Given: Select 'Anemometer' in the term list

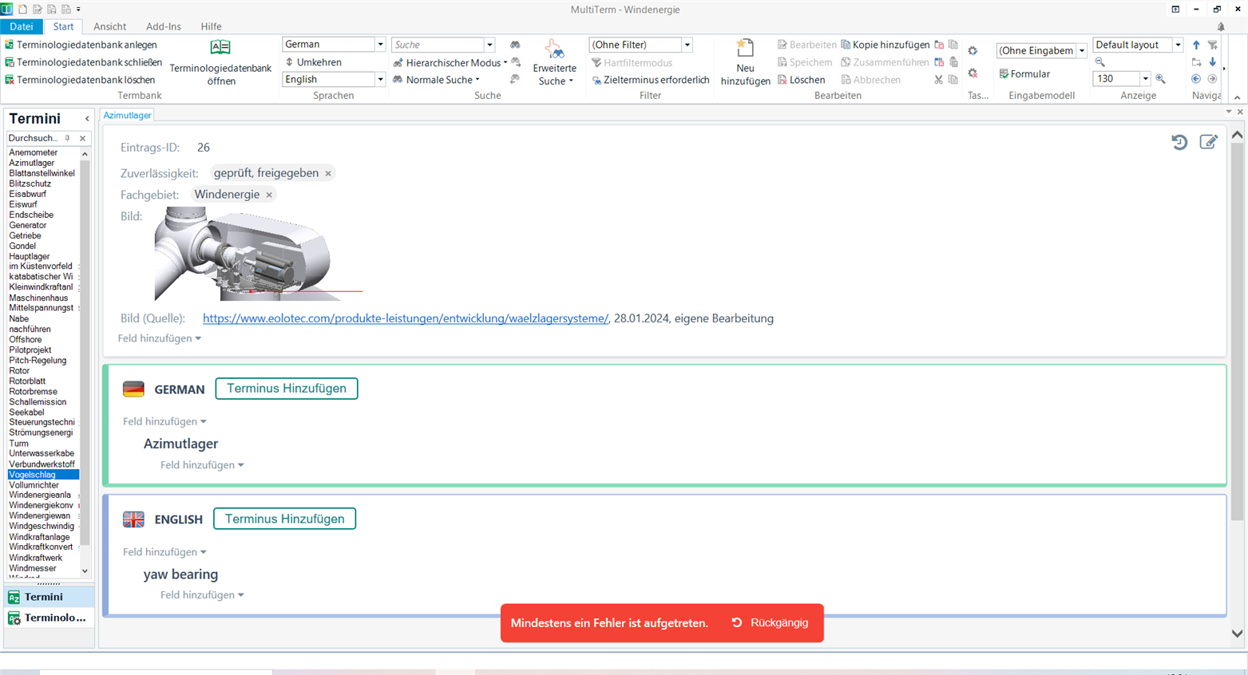Looking at the screenshot, I should coord(34,152).
